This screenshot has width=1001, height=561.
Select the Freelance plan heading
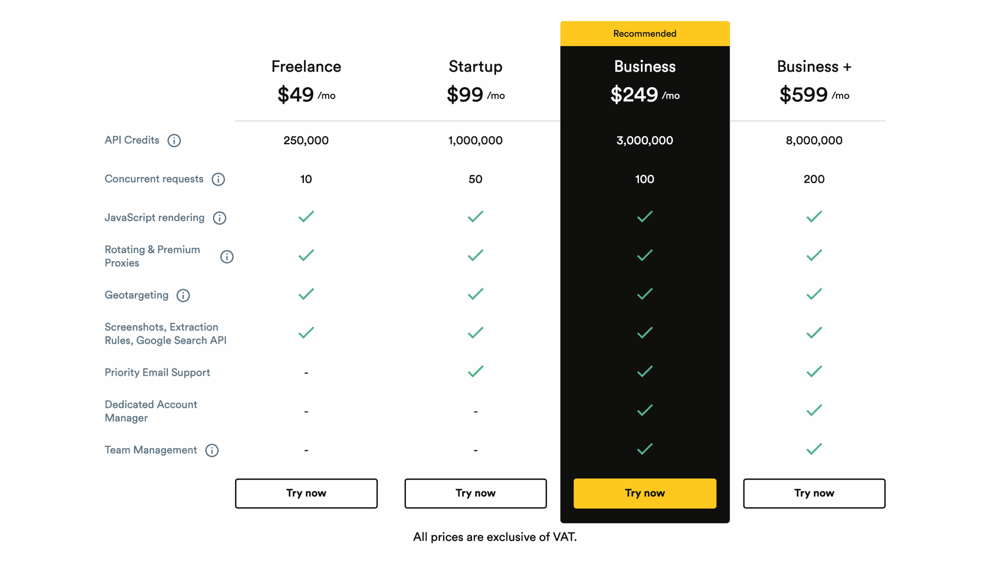click(306, 66)
